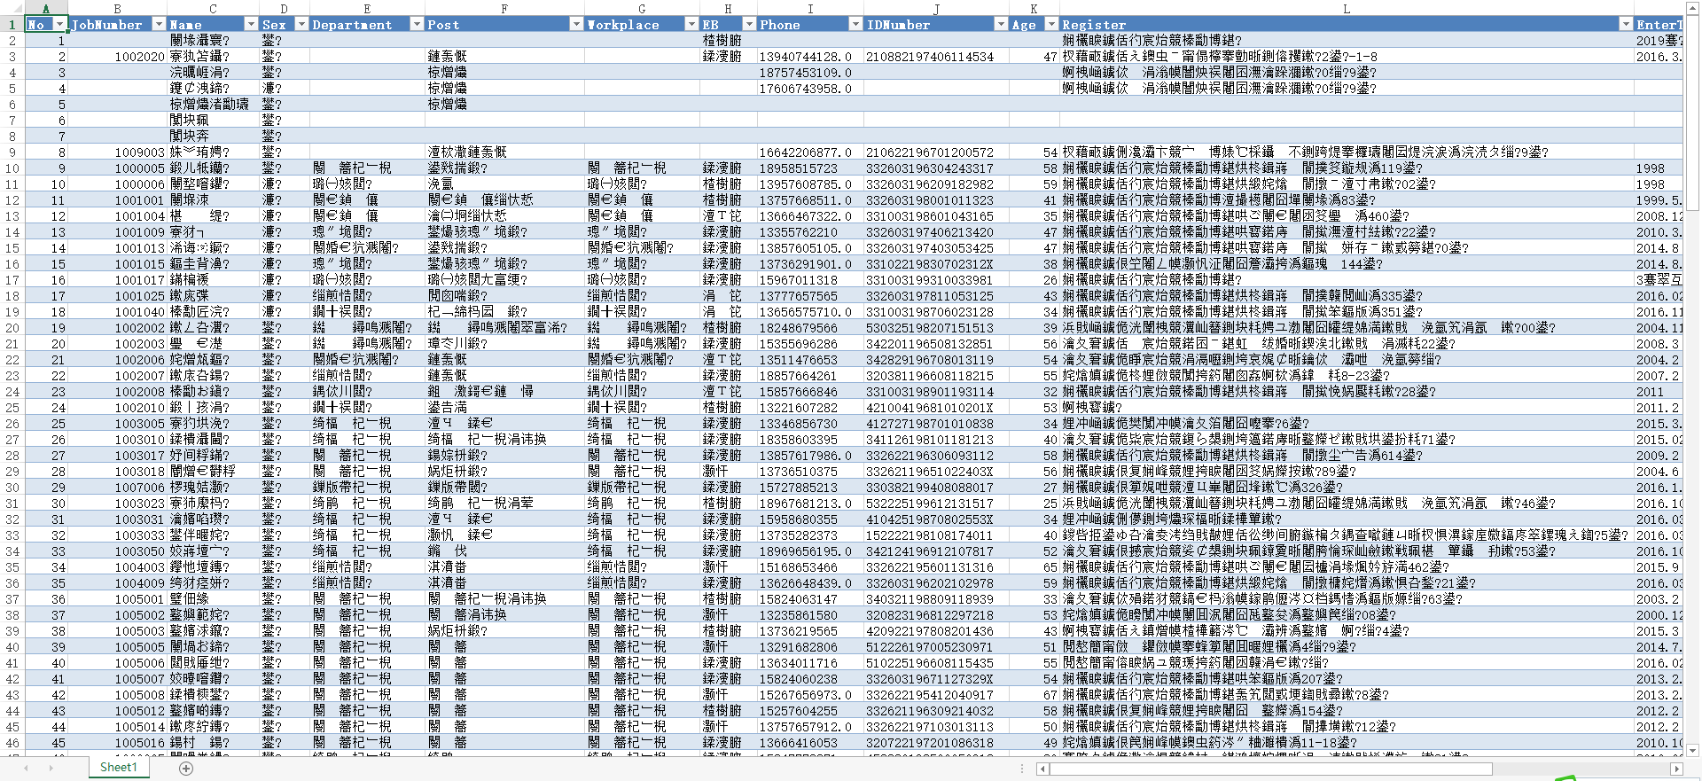Viewport: 1702px width, 781px height.
Task: Select column D header
Action: point(284,8)
